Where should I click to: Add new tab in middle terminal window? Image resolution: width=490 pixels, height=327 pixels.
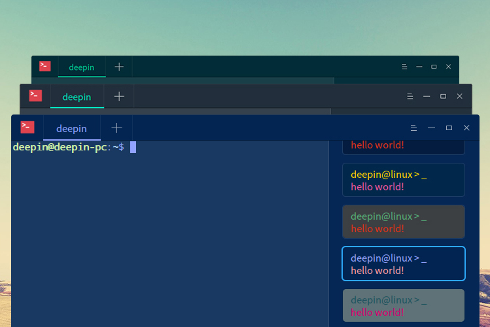pos(119,96)
